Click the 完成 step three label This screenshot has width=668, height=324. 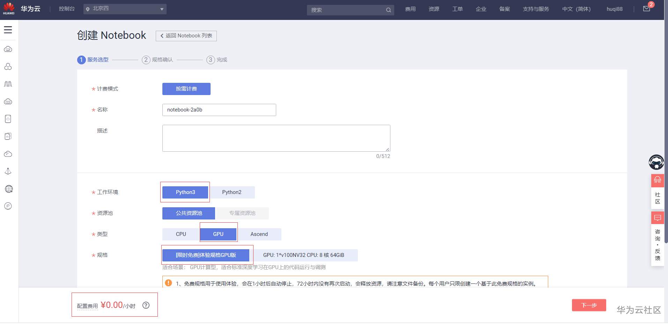coord(222,60)
